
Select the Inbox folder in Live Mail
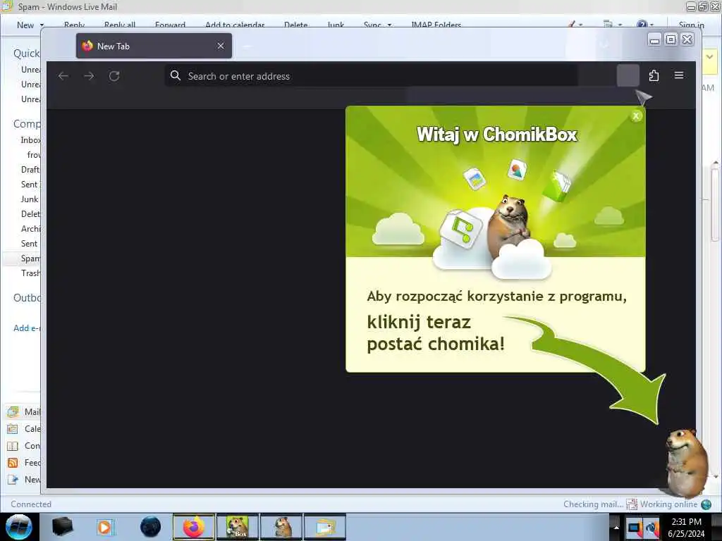coord(30,140)
